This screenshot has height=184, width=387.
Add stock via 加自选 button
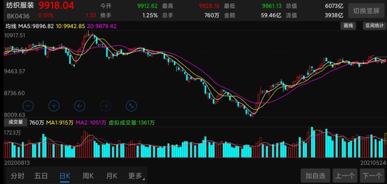click(315, 176)
